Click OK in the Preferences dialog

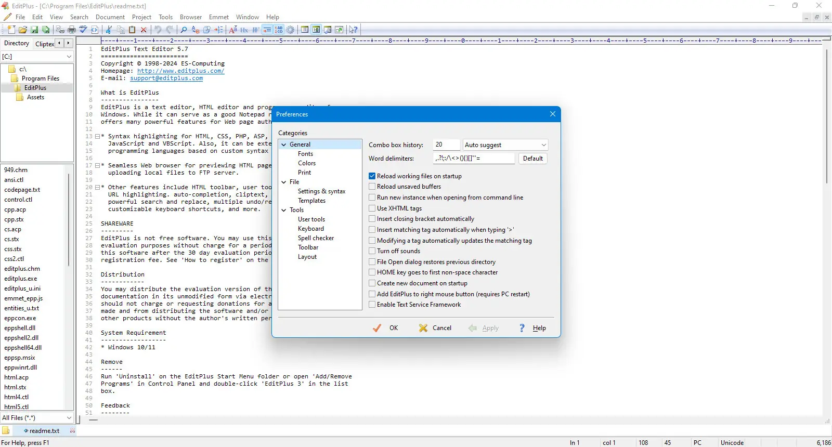point(386,328)
